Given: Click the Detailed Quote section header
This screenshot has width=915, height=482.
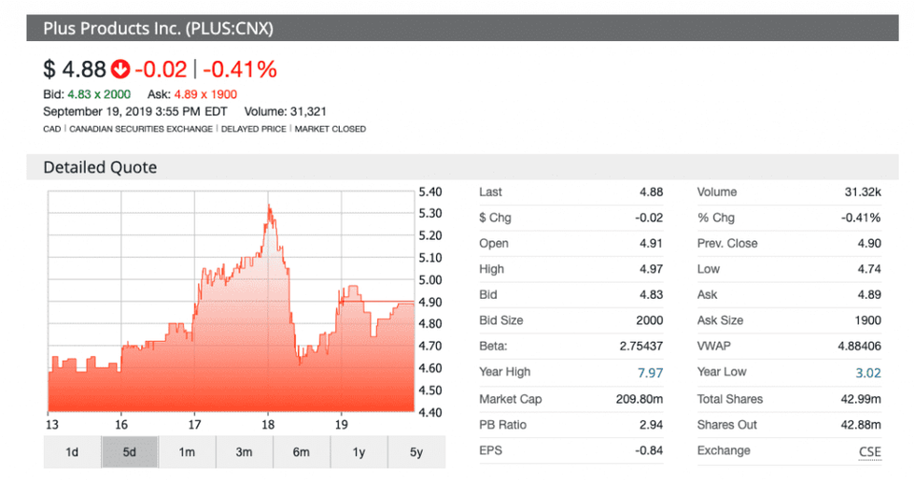Looking at the screenshot, I should tap(100, 168).
